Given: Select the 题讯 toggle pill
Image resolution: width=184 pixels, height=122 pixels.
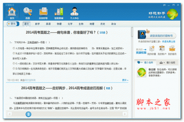Looking at the screenshot, I should (x=13, y=24).
